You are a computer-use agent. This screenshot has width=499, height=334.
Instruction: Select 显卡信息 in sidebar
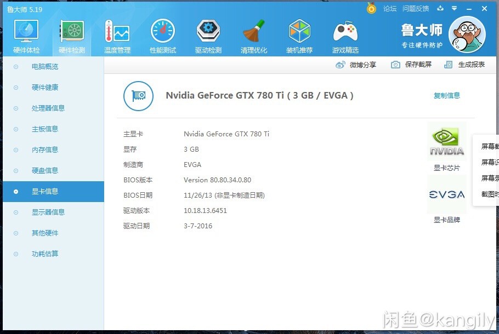54,192
